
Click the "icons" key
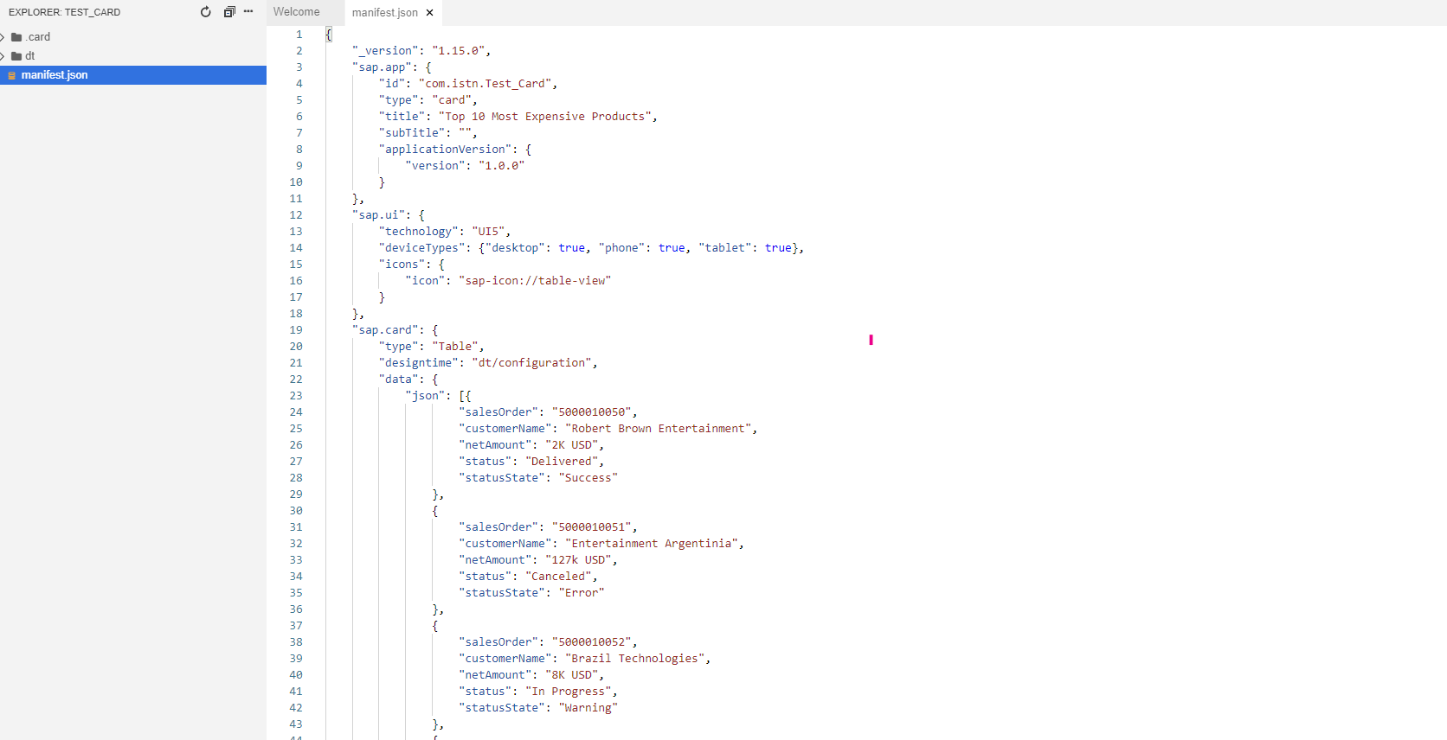click(402, 265)
